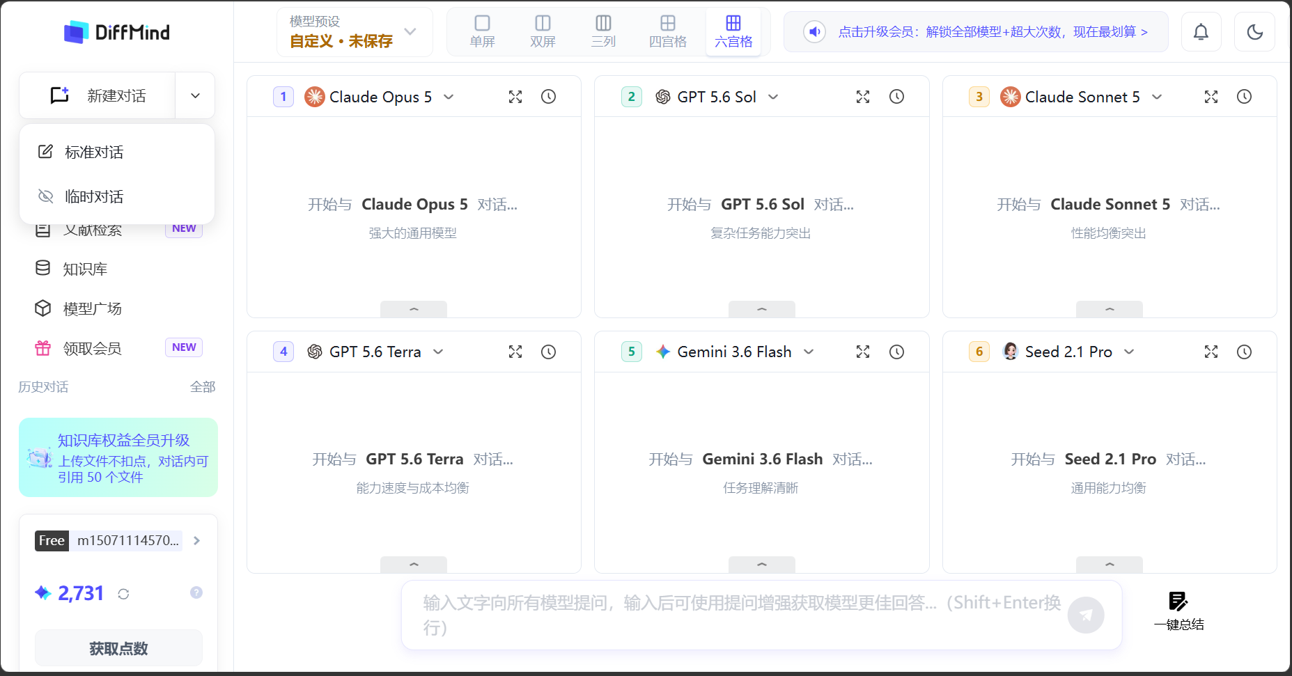Click the model plaza cube icon
This screenshot has height=676, width=1292.
pos(43,308)
